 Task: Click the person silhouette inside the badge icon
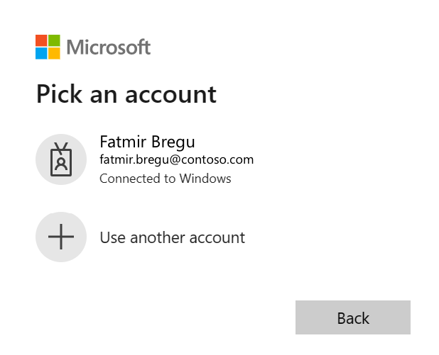(x=61, y=164)
